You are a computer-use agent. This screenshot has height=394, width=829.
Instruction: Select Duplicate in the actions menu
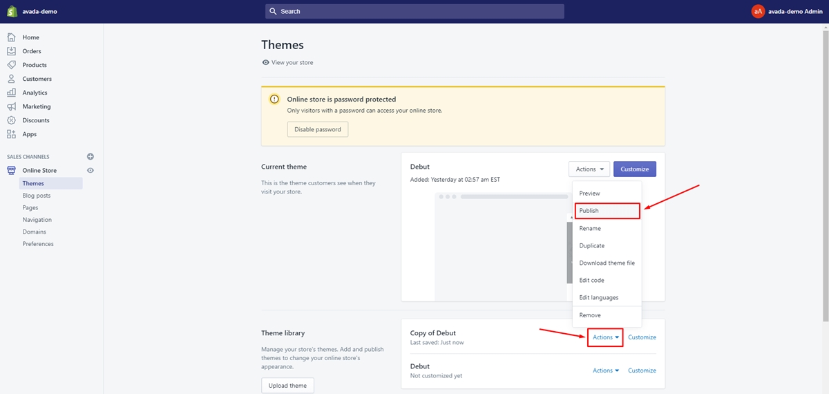[592, 245]
